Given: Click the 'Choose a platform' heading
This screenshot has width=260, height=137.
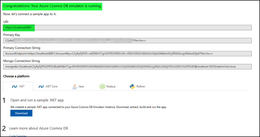Looking at the screenshot, I should (16, 76).
